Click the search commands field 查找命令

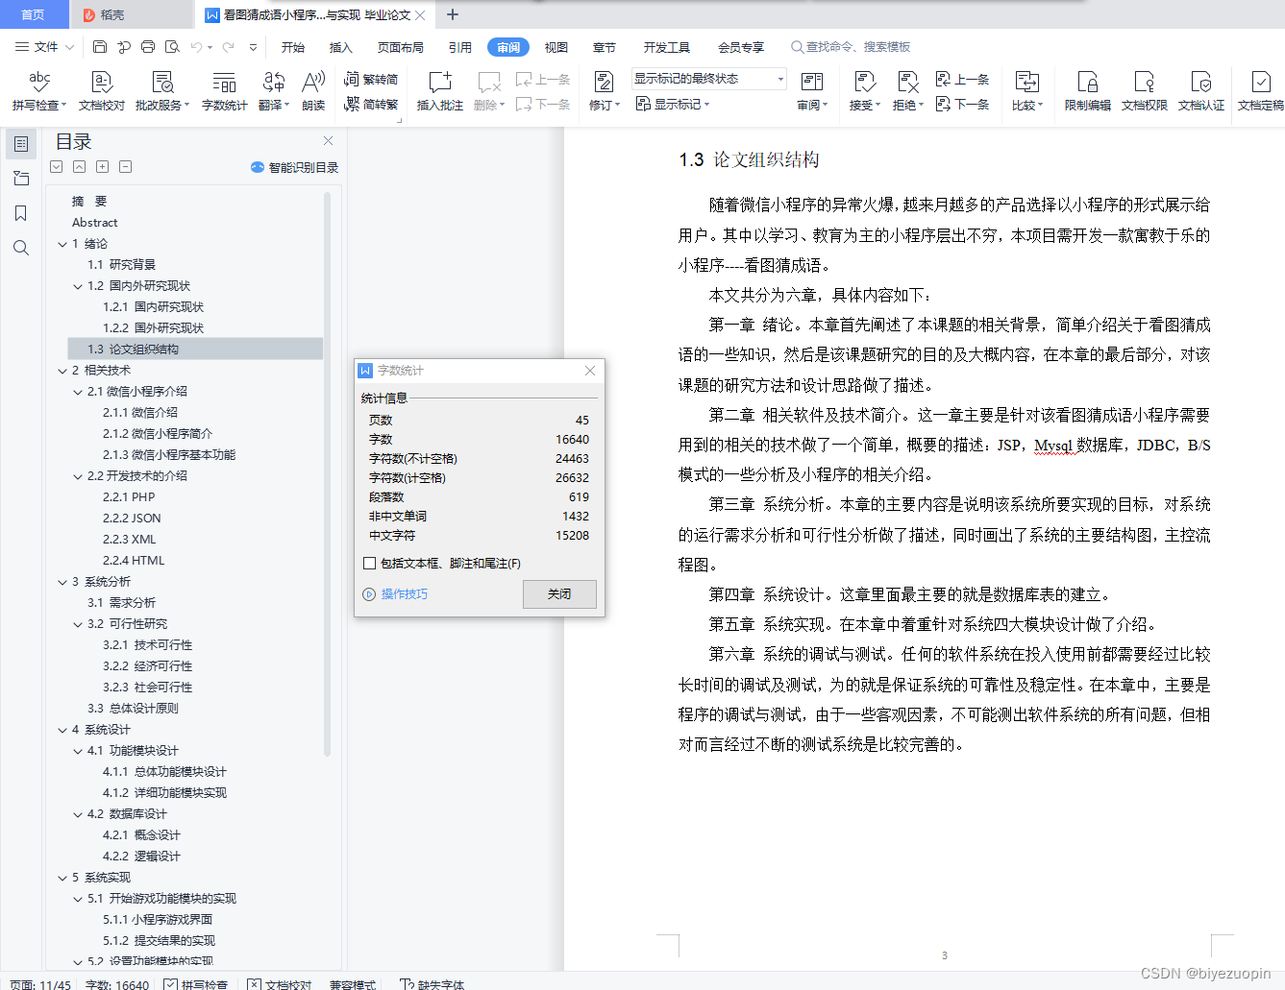click(x=851, y=47)
